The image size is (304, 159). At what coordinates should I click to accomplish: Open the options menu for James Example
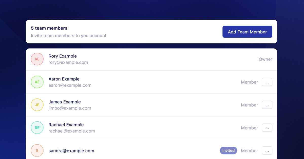click(x=267, y=105)
